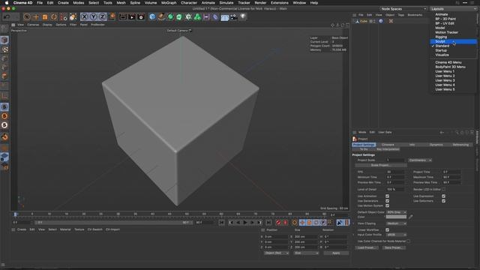This screenshot has height=270, width=480.
Task: Open MoGraph menu in menu bar
Action: 169,3
